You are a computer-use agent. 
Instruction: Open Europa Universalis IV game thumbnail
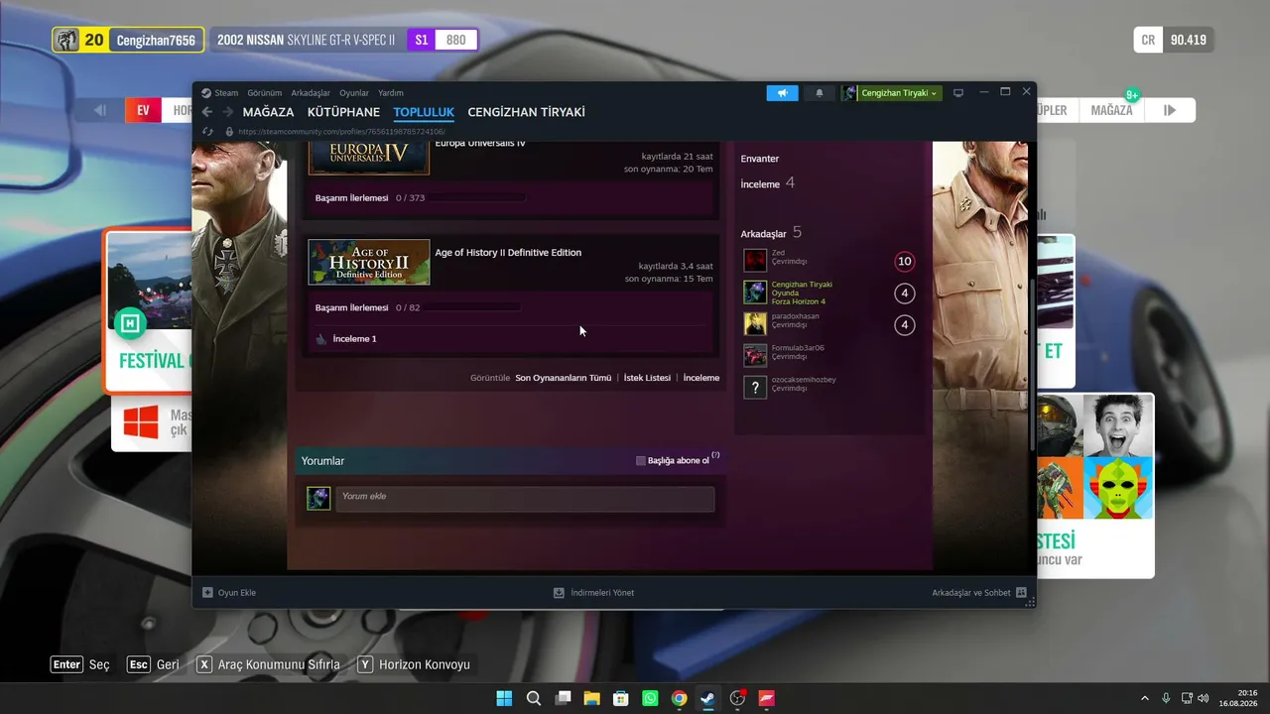(x=368, y=158)
